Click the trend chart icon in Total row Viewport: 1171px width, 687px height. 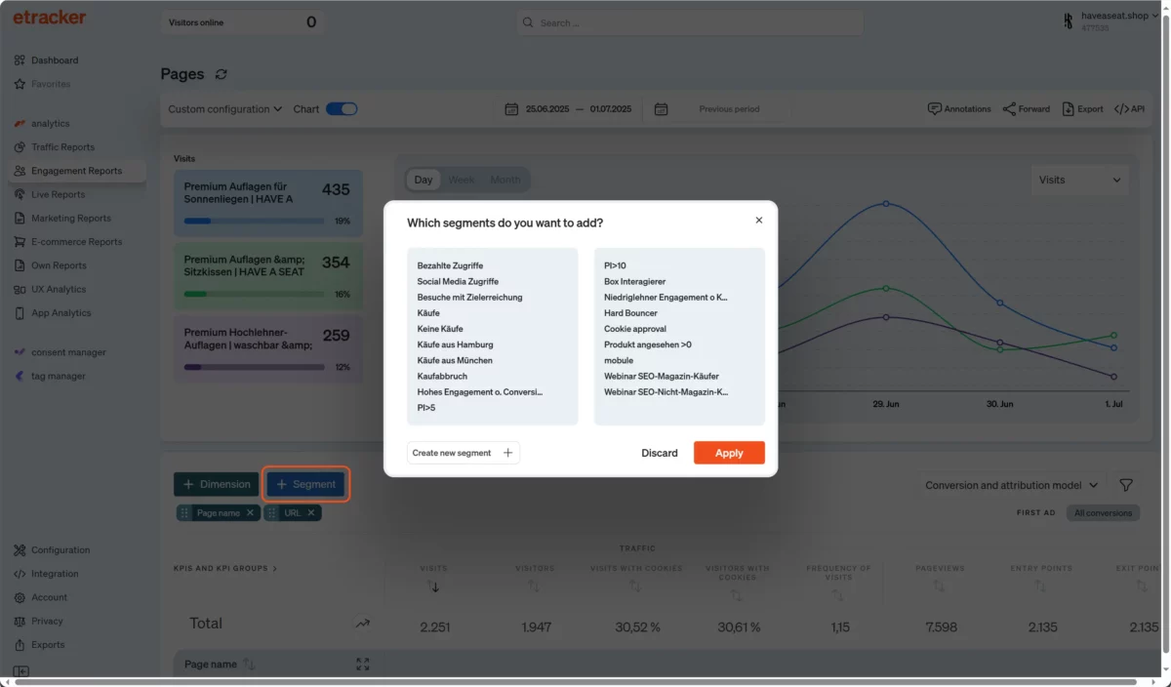pyautogui.click(x=363, y=624)
